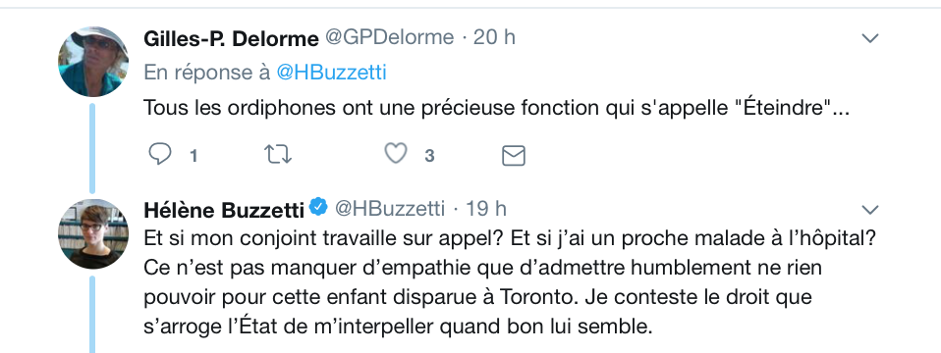Open the 20 h timestamp link

(494, 37)
